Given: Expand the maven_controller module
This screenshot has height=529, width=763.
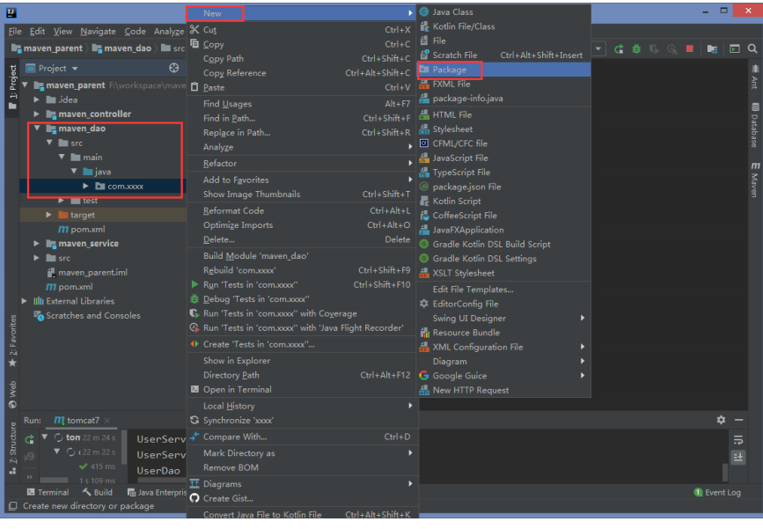Looking at the screenshot, I should click(x=36, y=114).
